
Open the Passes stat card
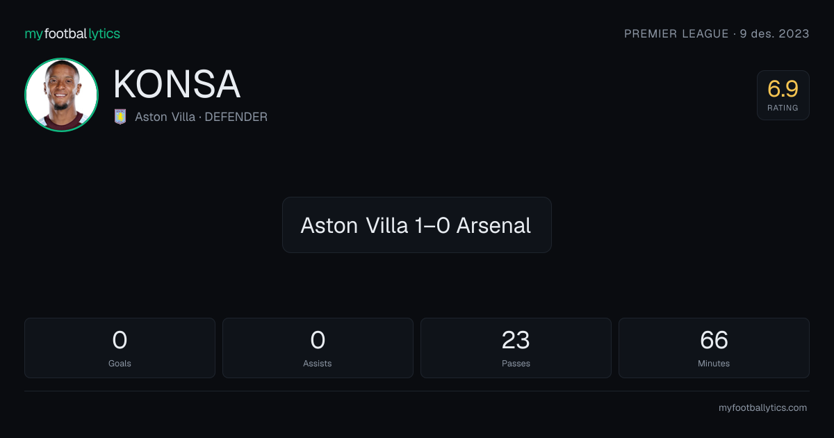tap(516, 348)
